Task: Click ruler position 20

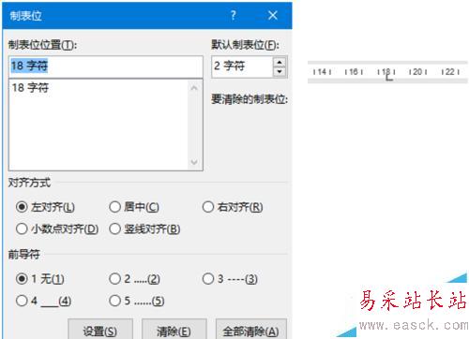Action: pyautogui.click(x=417, y=72)
